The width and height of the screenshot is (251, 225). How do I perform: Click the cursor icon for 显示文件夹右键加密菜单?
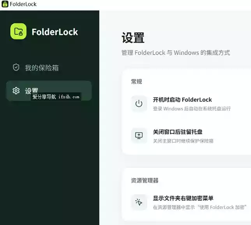pos(139,202)
